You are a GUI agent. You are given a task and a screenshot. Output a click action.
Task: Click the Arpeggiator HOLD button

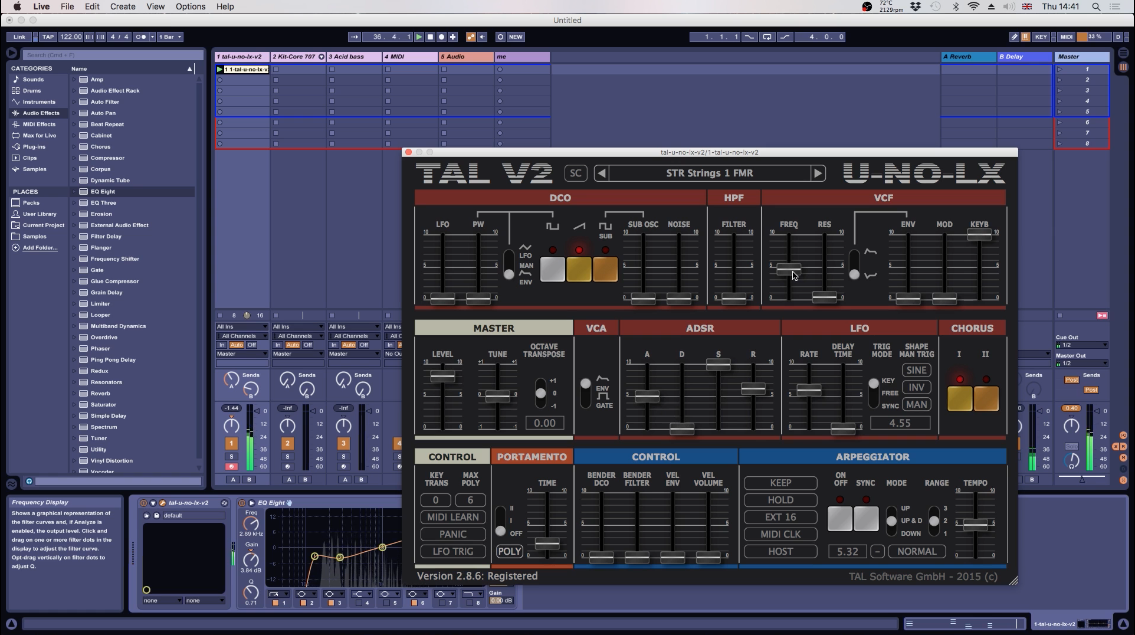[780, 500]
